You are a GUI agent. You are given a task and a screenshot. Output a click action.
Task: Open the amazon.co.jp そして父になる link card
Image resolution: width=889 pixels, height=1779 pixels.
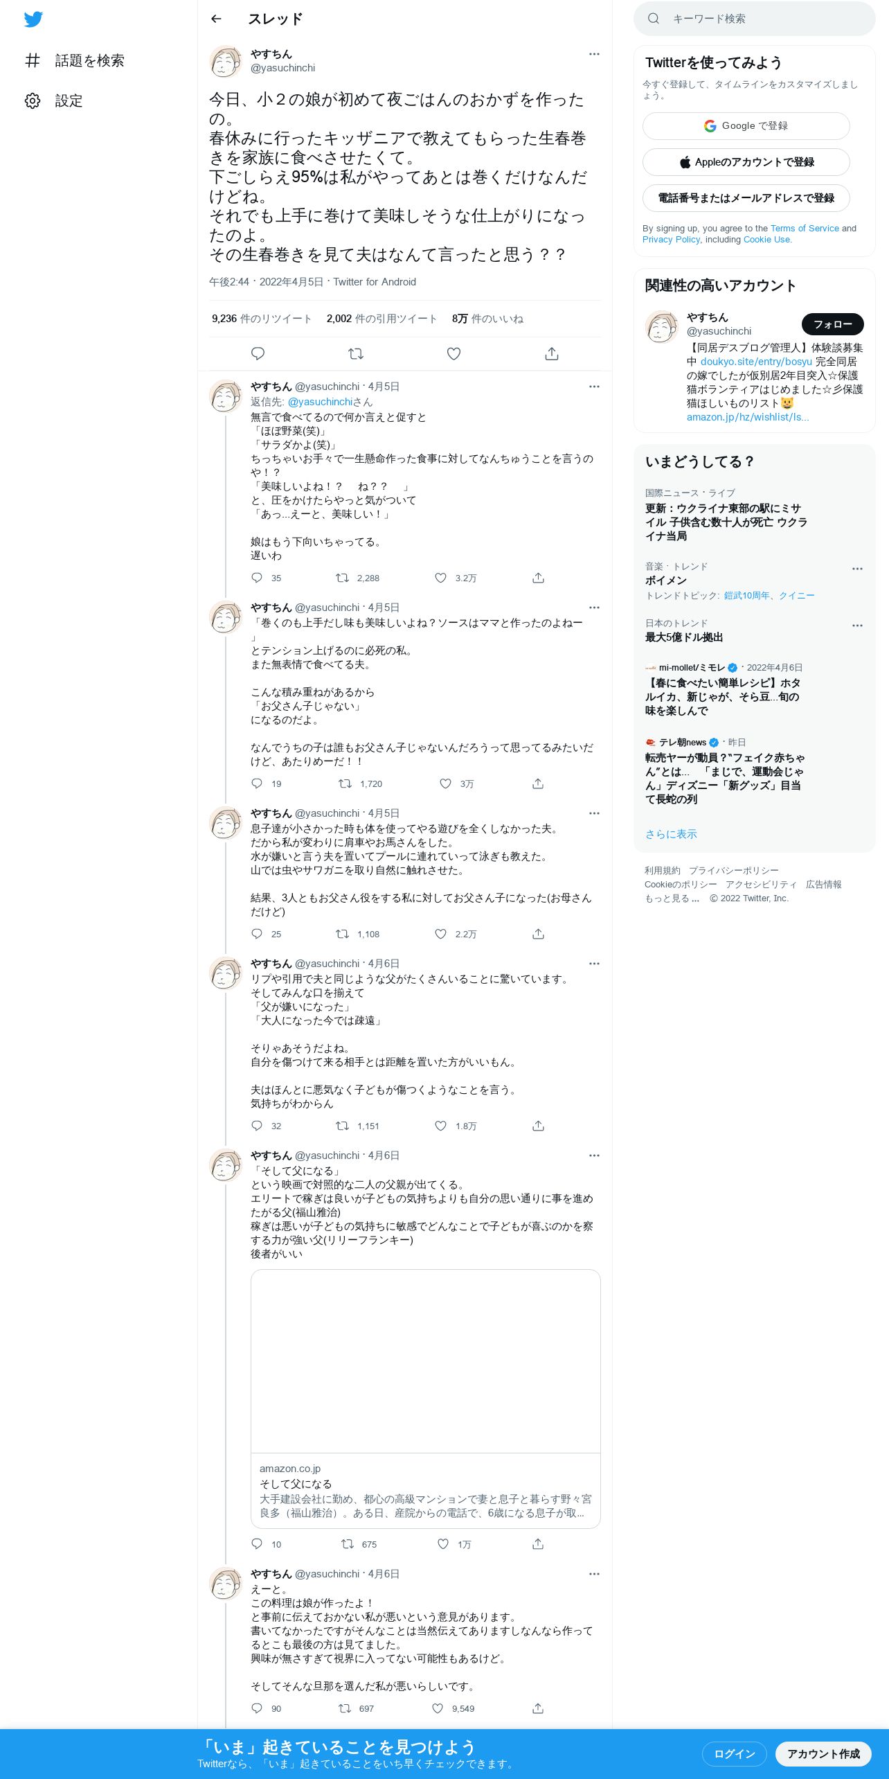tap(425, 1399)
